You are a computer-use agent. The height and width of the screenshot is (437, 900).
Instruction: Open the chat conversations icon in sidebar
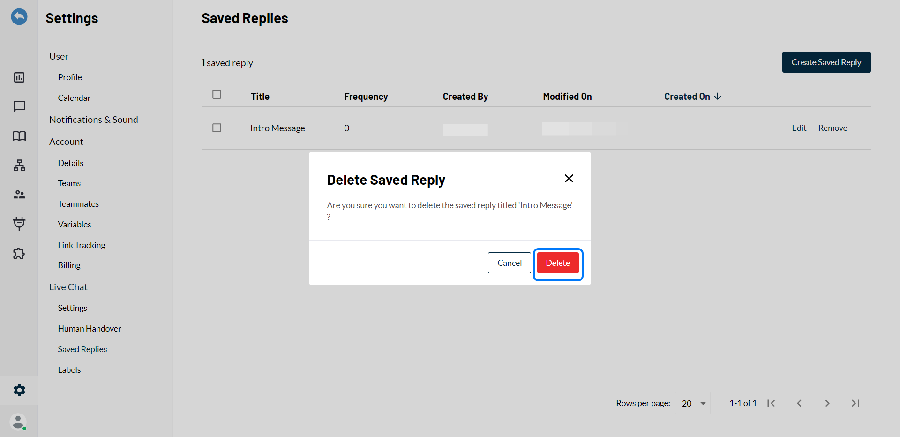[19, 106]
